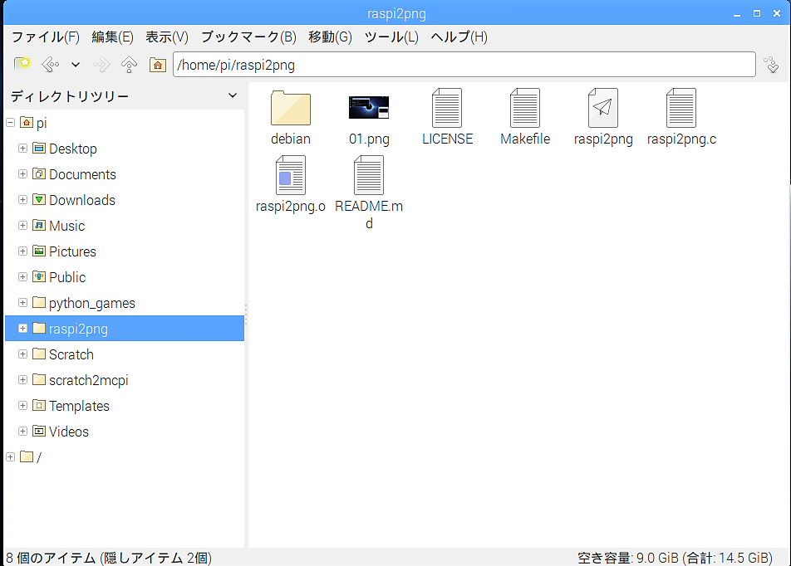Open the ヘルプ(H) menu
The height and width of the screenshot is (566, 791).
point(459,37)
